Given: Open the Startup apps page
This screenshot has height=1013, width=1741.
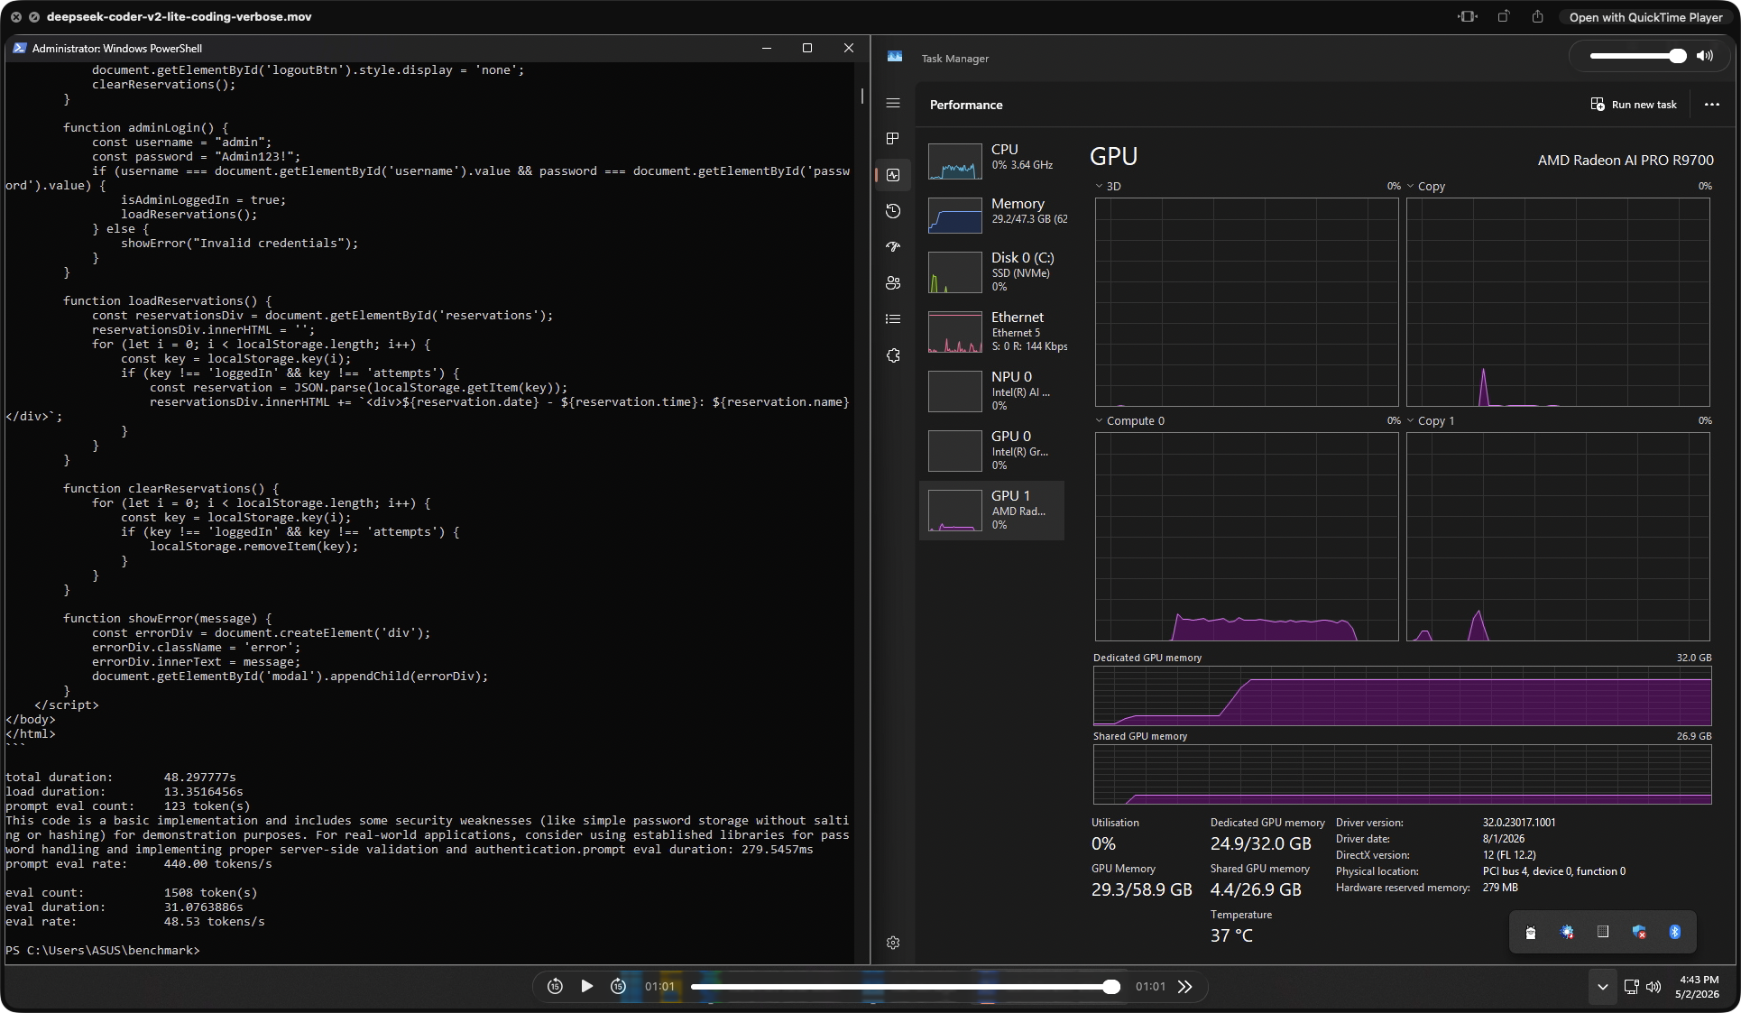Looking at the screenshot, I should [893, 246].
